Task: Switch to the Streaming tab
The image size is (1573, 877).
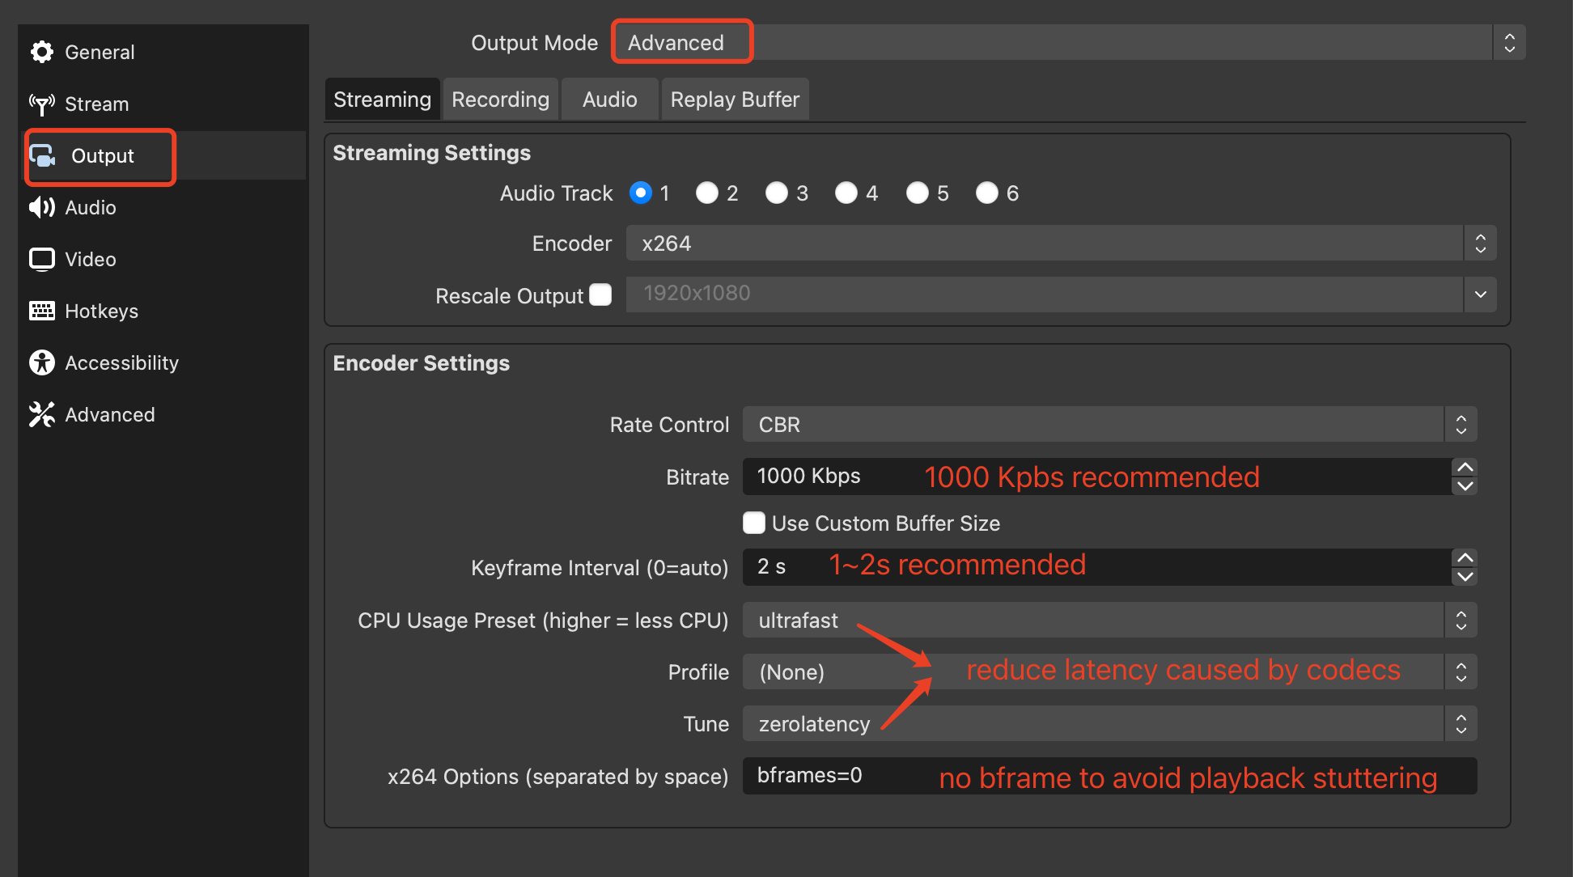Action: [382, 100]
